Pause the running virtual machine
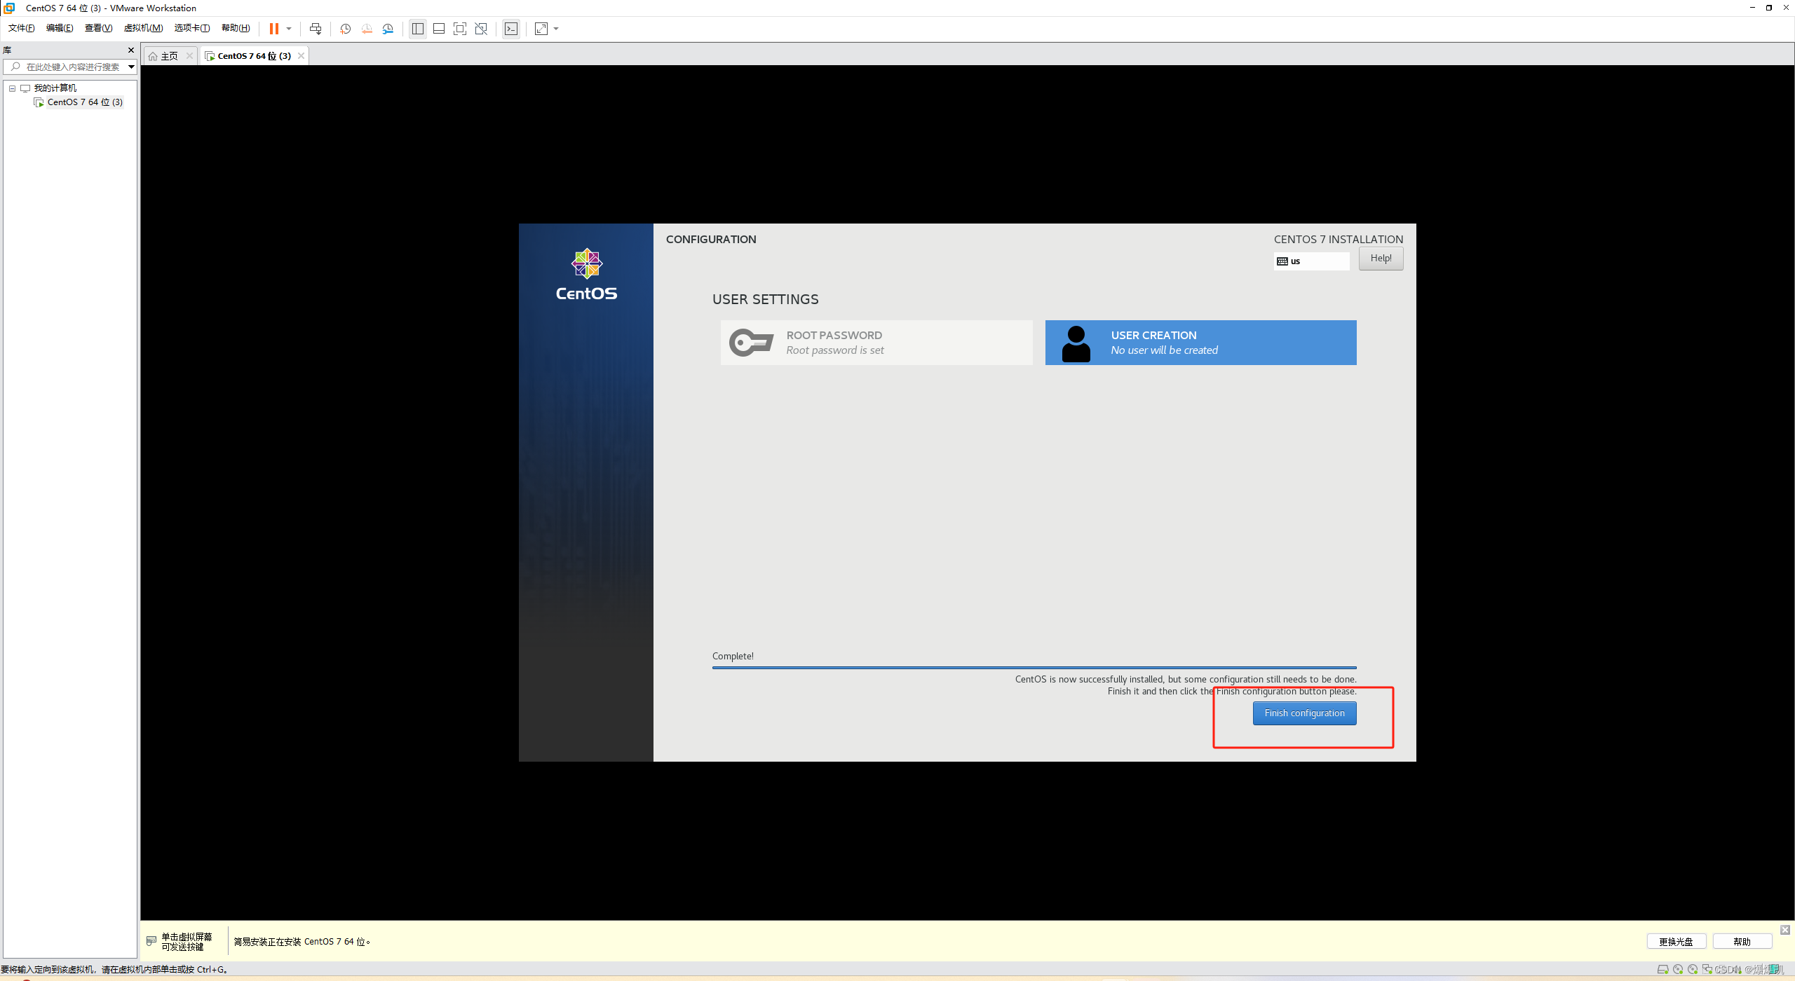Screen dimensions: 1795x981 pyautogui.click(x=274, y=29)
